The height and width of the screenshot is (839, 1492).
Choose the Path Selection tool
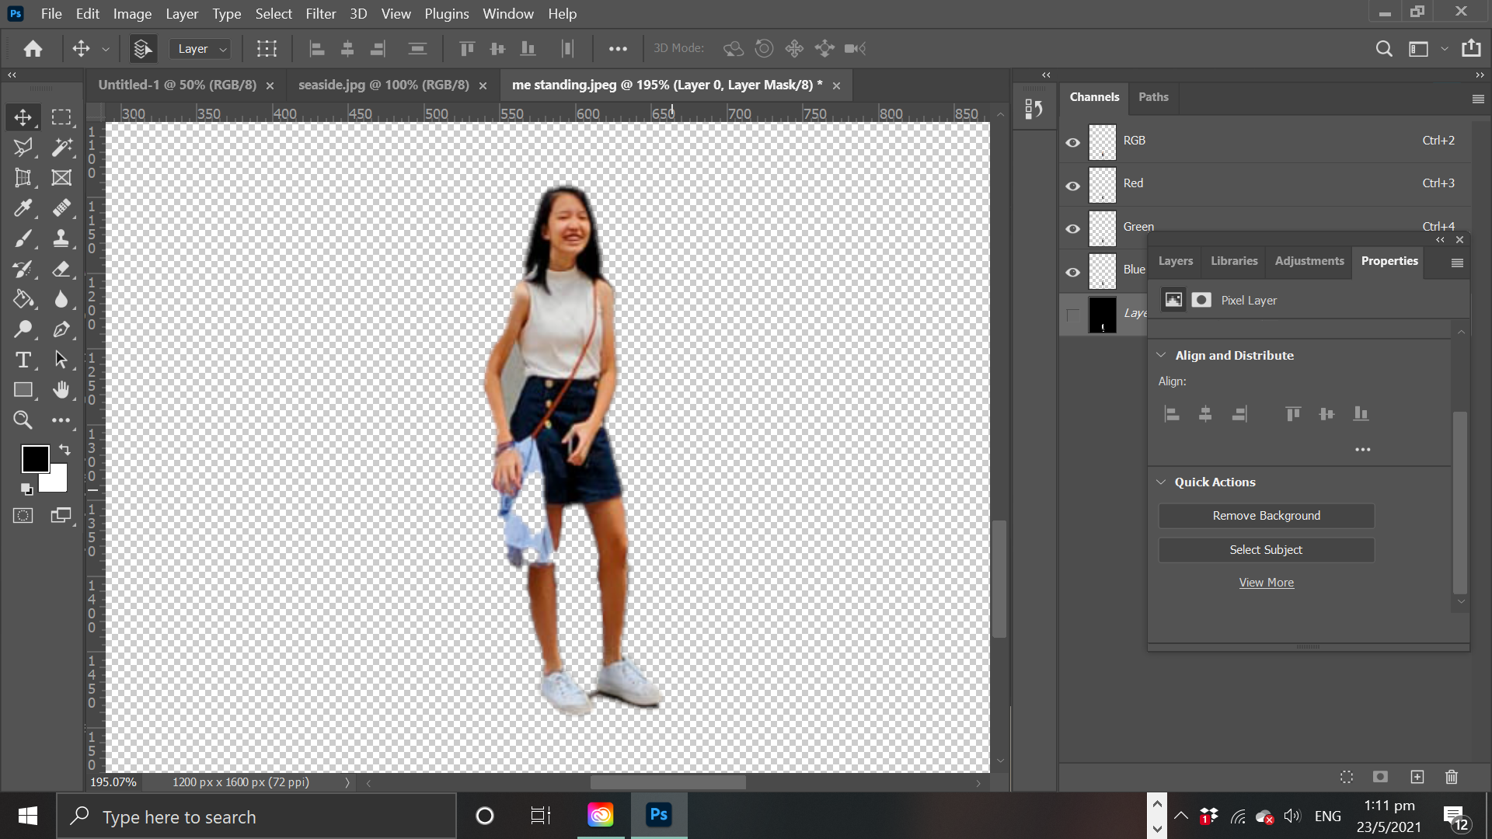pyautogui.click(x=61, y=360)
